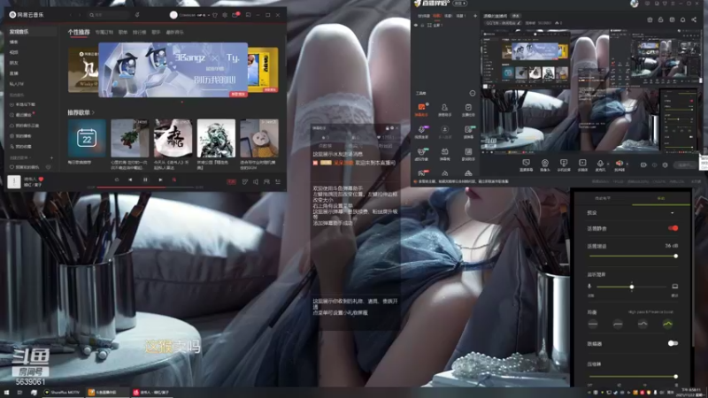
Task: Open the listen-together icon in player bar
Action: click(x=266, y=181)
